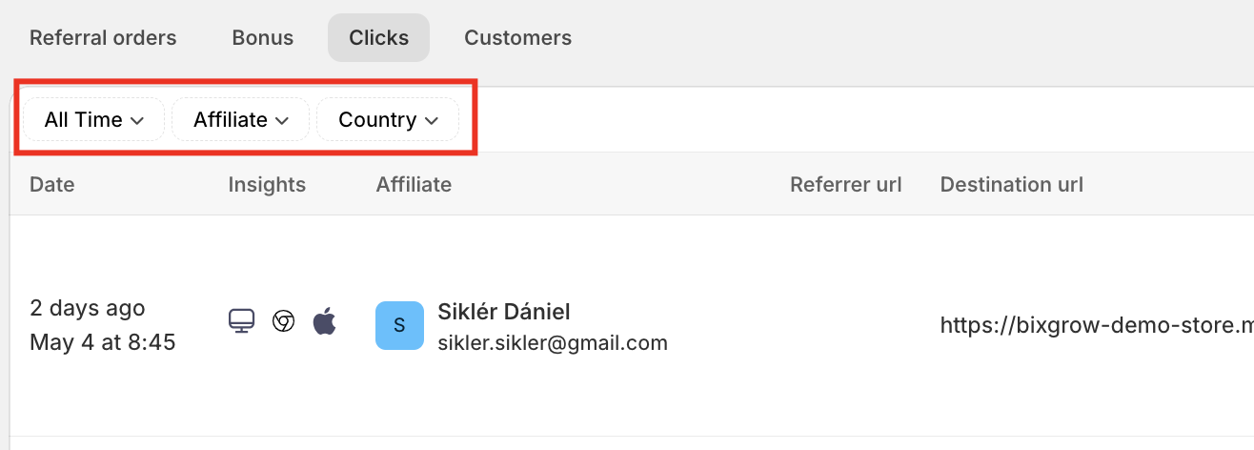Viewport: 1254px width, 450px height.
Task: Click the bixgrow-demo-store destination URL
Action: (1096, 325)
